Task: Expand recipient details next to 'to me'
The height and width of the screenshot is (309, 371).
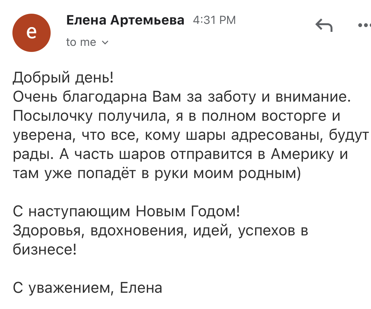Action: point(105,43)
